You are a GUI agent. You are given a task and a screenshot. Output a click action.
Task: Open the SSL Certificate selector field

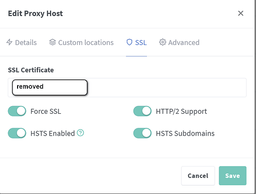pyautogui.click(x=127, y=87)
